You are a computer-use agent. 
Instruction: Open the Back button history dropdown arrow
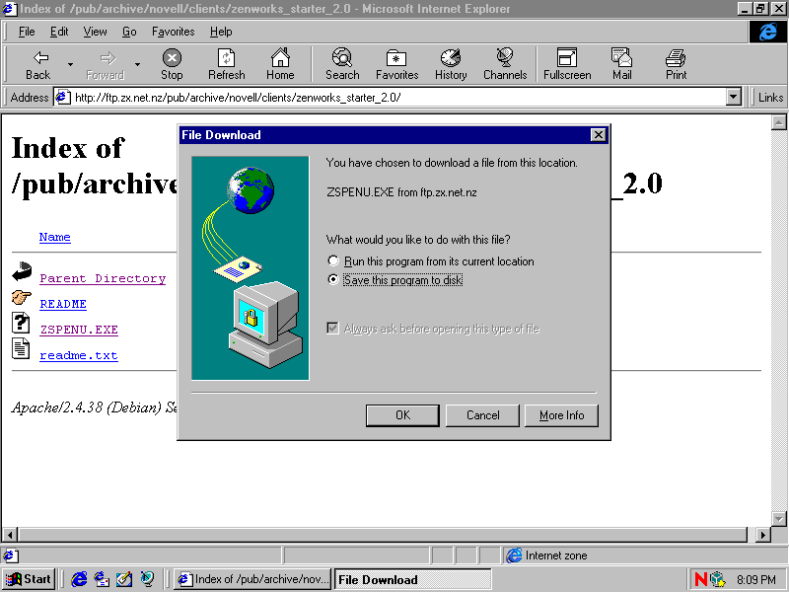coord(70,64)
